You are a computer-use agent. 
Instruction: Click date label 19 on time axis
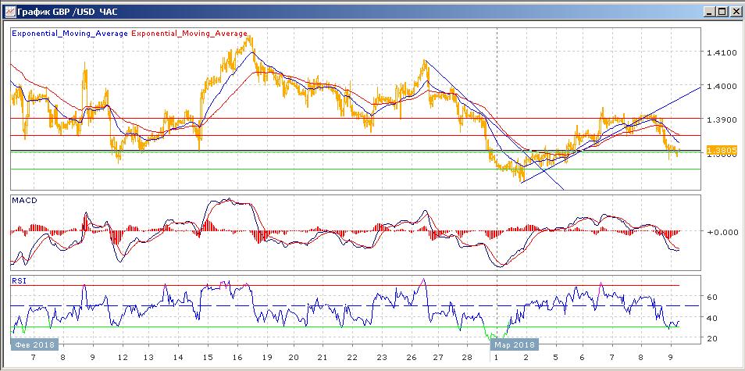267,357
